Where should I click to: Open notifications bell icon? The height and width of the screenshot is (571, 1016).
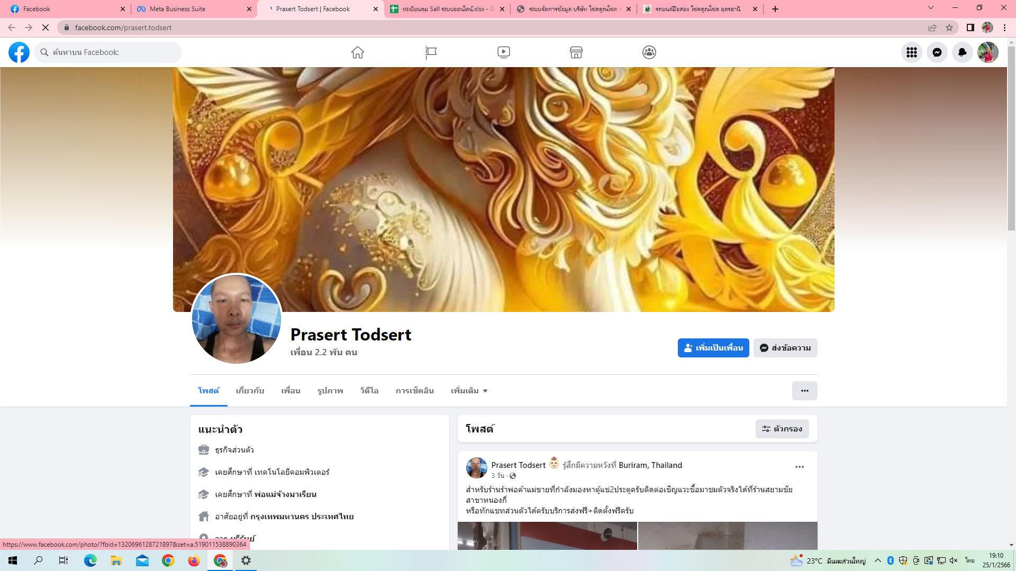click(x=962, y=52)
